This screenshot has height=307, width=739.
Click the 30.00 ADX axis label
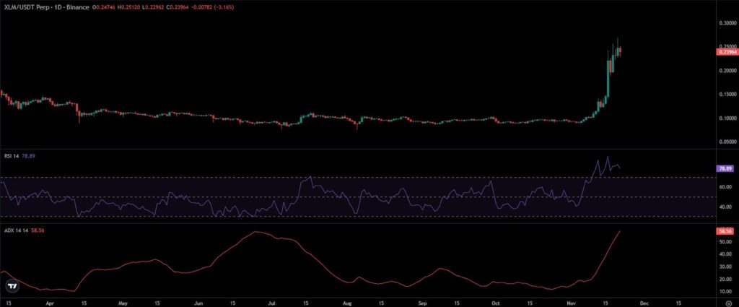[725, 267]
